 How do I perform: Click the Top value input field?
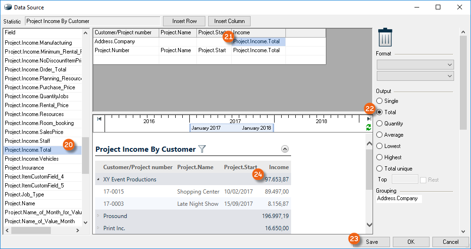(x=405, y=180)
